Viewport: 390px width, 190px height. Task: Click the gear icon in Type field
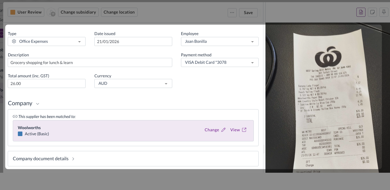pos(14,41)
